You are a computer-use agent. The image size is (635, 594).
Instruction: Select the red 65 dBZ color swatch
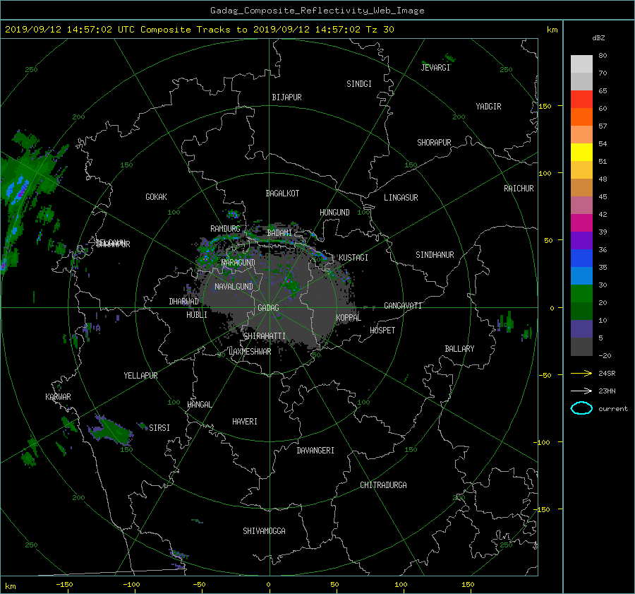click(x=581, y=99)
